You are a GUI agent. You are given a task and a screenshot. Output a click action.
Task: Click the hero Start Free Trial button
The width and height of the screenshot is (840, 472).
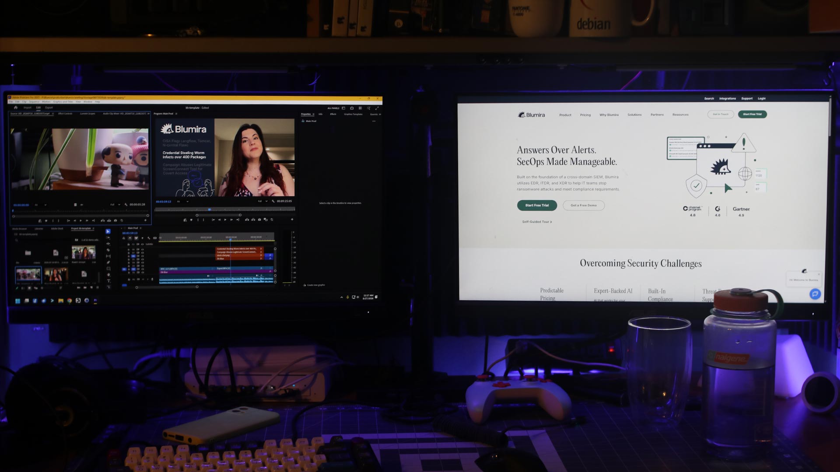coord(537,205)
